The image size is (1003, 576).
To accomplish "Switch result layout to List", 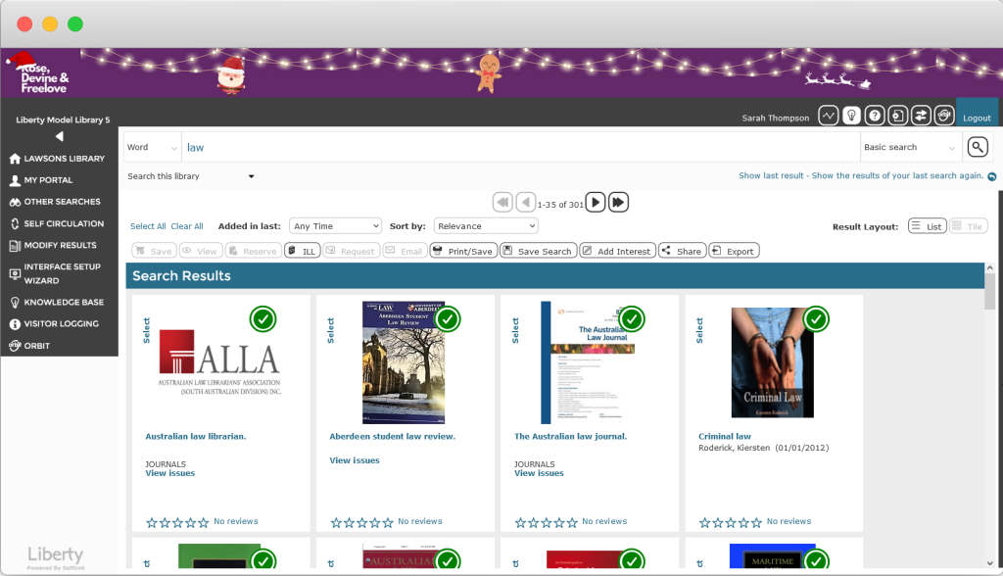I will coord(927,226).
